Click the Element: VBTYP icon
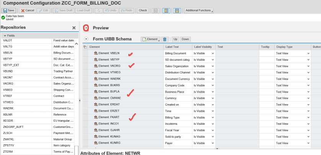The width and height of the screenshot is (321, 155). tap(96, 60)
